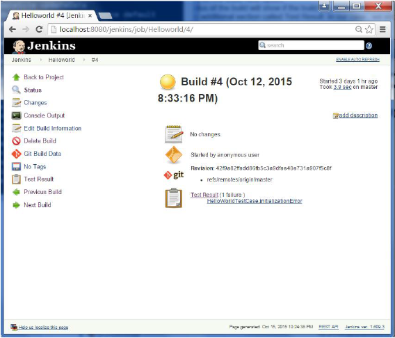Screen dimensions: 395x338
Task: Bookmark the page with the star icon
Action: (x=369, y=29)
